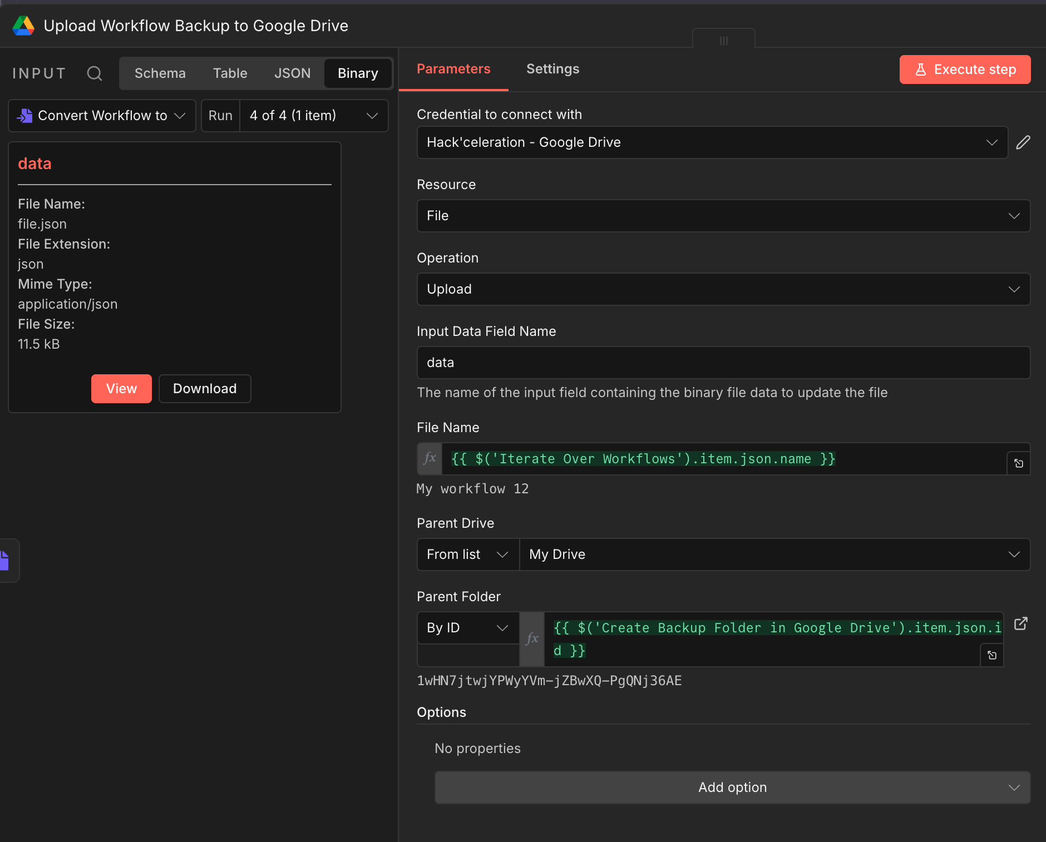Switch input view to Table
This screenshot has height=842, width=1046.
[x=230, y=73]
